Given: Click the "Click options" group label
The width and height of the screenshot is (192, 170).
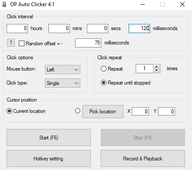Looking at the screenshot, I should pyautogui.click(x=20, y=58).
